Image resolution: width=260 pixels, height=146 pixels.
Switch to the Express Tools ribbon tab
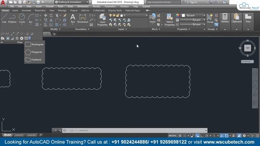pyautogui.click(x=115, y=11)
